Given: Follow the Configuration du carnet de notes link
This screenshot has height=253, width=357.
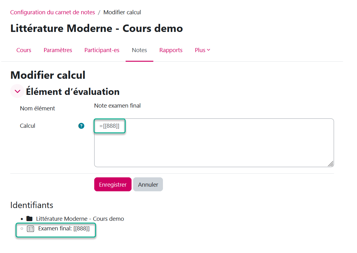Looking at the screenshot, I should point(53,12).
